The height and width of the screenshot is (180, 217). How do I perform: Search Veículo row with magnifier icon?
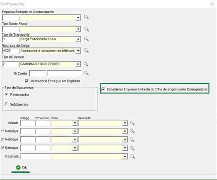(x=132, y=123)
